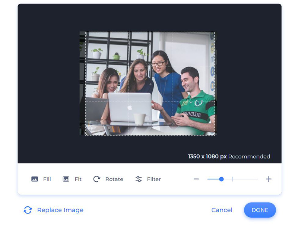Screen dimensions: 298x225
Task: Click the crosshair marker on the image
Action: tap(150, 84)
